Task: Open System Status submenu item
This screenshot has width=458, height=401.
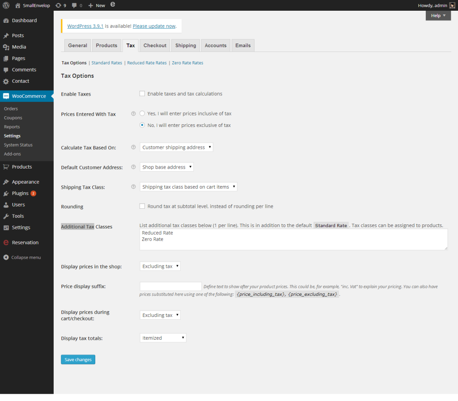Action: click(18, 145)
